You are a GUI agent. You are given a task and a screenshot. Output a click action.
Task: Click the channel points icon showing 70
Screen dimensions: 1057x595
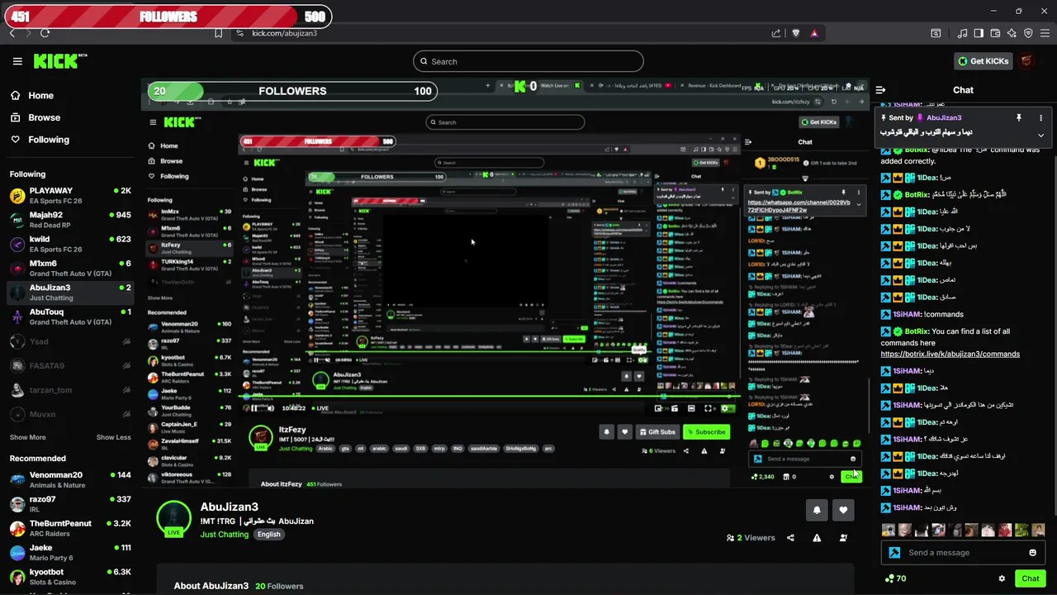coord(895,578)
